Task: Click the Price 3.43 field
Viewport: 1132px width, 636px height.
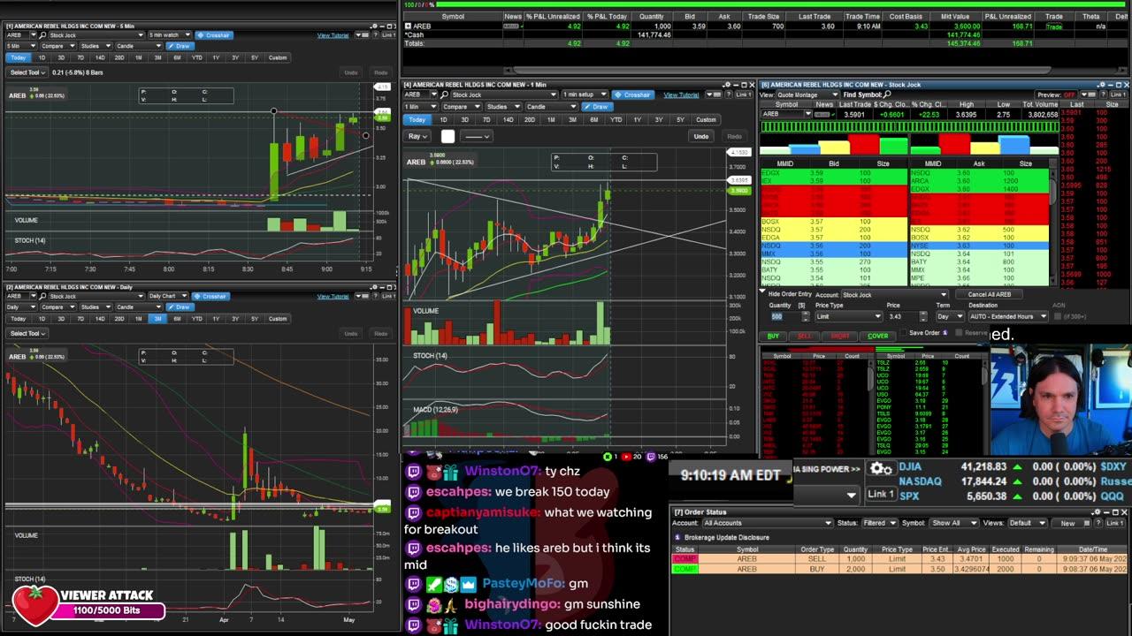Action: click(902, 316)
